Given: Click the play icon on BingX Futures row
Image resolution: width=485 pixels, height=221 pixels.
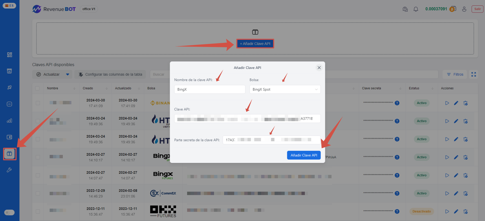Looking at the screenshot, I should (447, 175).
